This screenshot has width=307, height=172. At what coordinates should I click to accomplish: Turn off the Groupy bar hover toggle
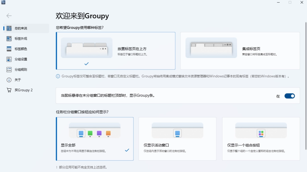290,96
